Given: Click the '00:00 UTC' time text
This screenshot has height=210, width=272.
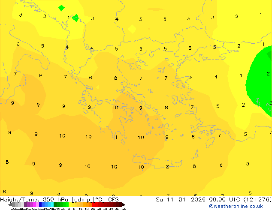Looking at the screenshot, I should (225, 199).
